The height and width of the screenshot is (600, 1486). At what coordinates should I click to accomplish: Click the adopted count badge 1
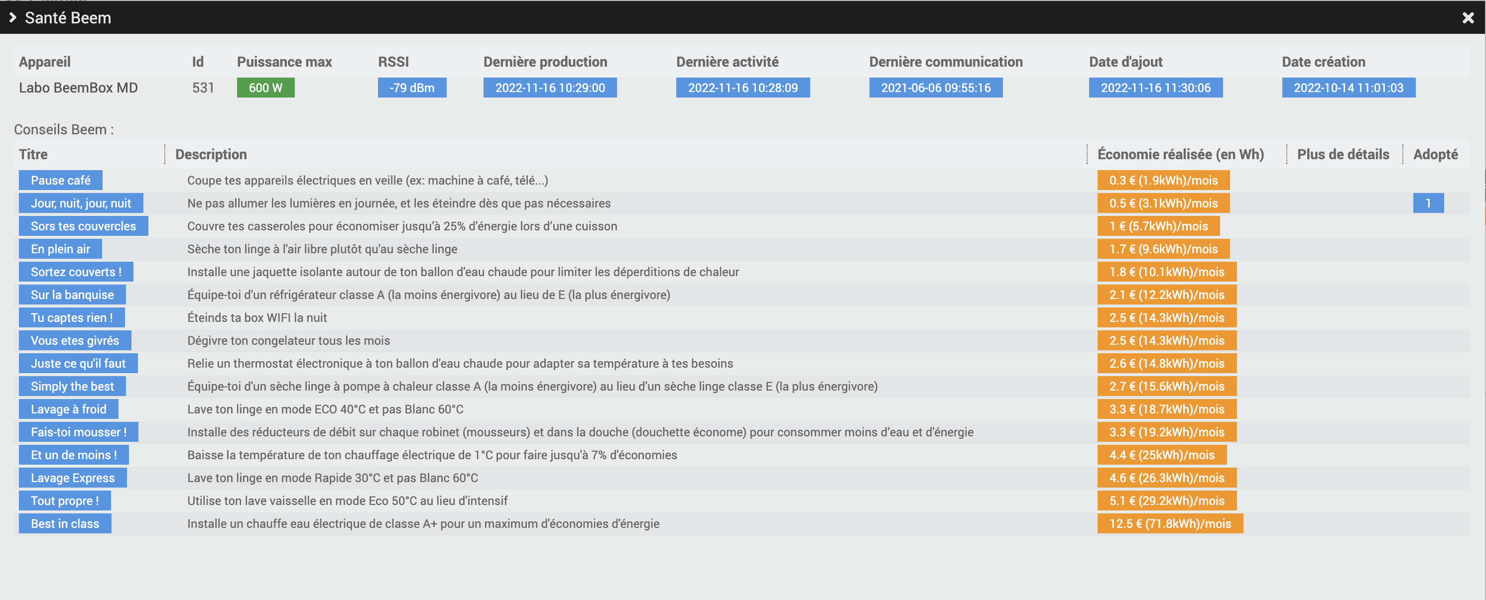[1428, 203]
